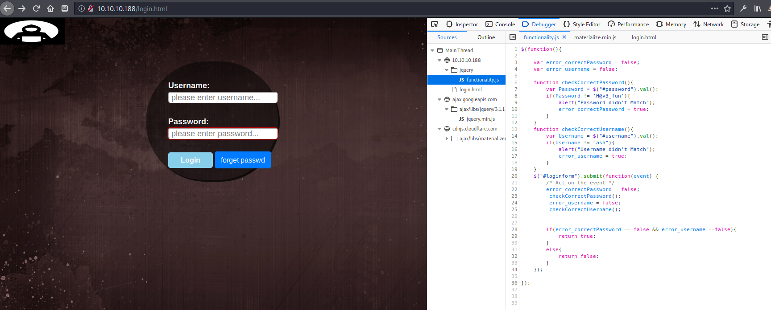Expand the ajax/libs/materialize folder
771x310 pixels.
pyautogui.click(x=447, y=139)
